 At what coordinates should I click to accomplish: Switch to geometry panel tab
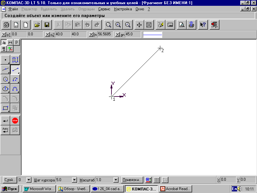(4, 42)
